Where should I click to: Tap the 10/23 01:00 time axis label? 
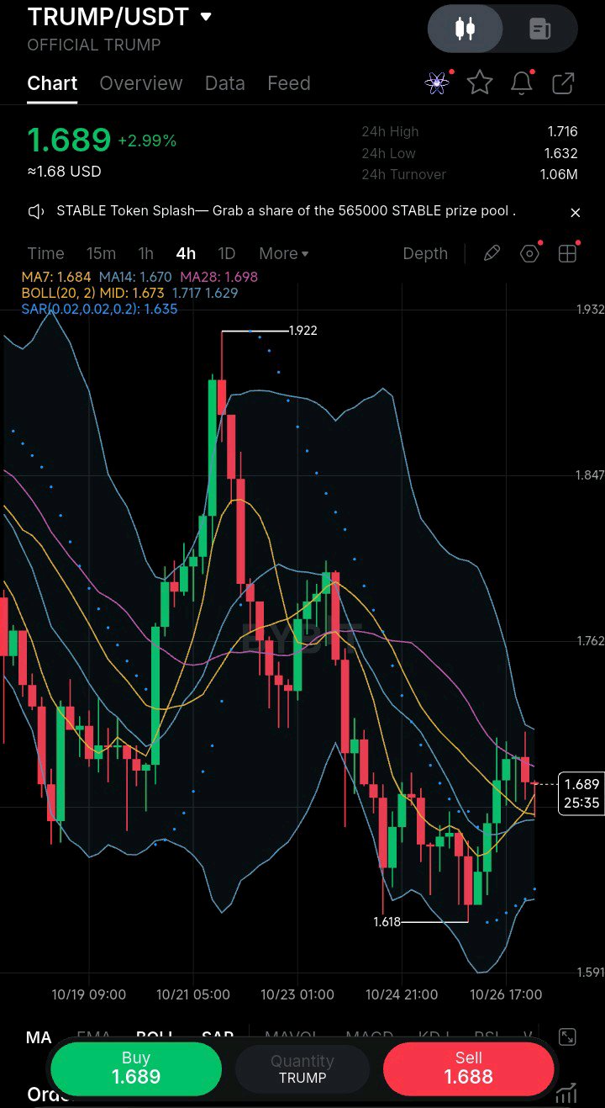(x=297, y=994)
